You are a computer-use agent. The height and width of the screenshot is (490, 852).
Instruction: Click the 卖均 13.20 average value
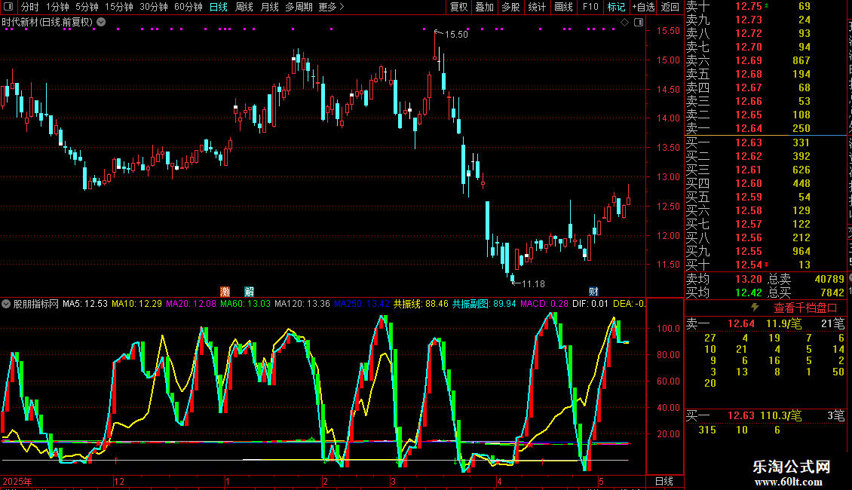[x=749, y=279]
